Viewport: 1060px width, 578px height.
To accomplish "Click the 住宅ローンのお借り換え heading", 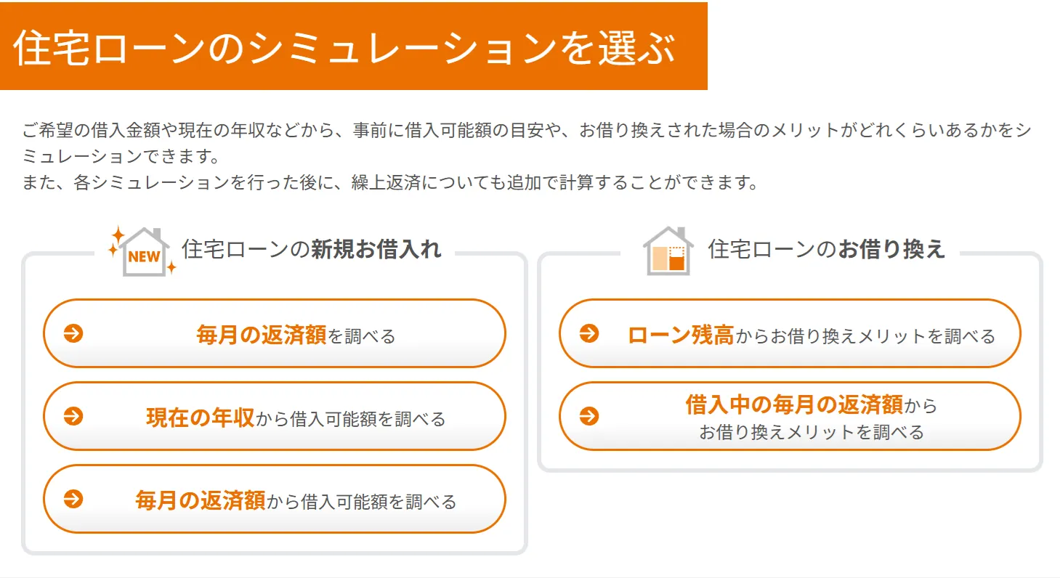I will pos(827,249).
